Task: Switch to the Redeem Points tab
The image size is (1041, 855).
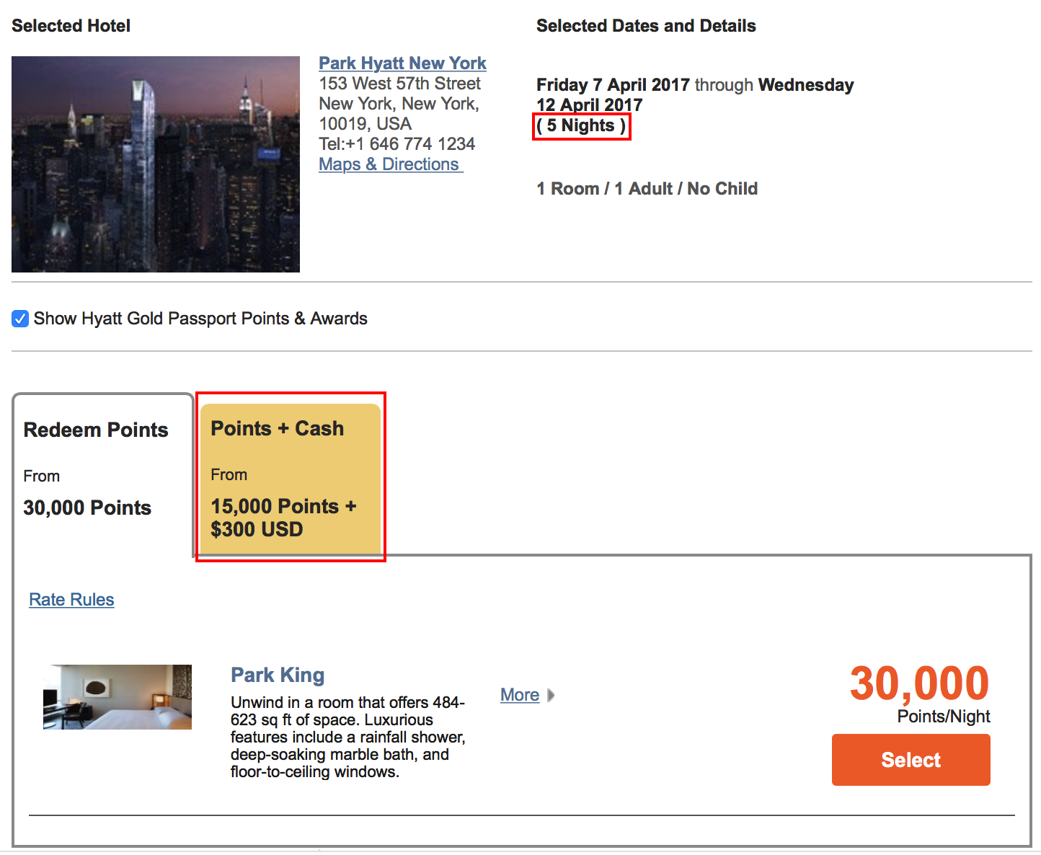Action: (x=96, y=430)
